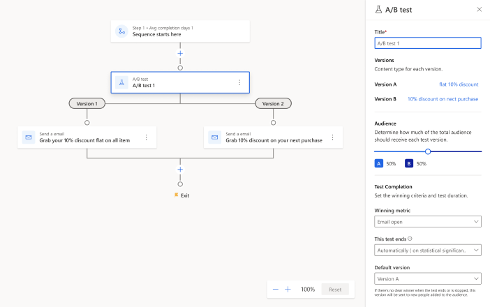
Task: Open more options for Version 1 email
Action: [147, 137]
